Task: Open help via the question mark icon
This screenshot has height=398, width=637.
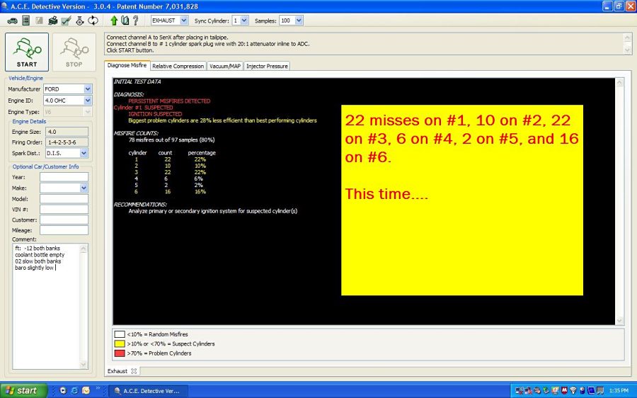Action: pyautogui.click(x=135, y=21)
